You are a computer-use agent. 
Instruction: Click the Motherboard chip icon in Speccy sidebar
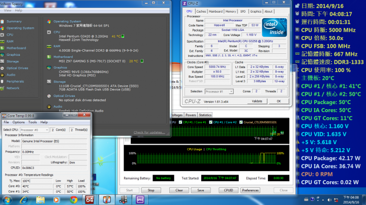tap(2, 48)
